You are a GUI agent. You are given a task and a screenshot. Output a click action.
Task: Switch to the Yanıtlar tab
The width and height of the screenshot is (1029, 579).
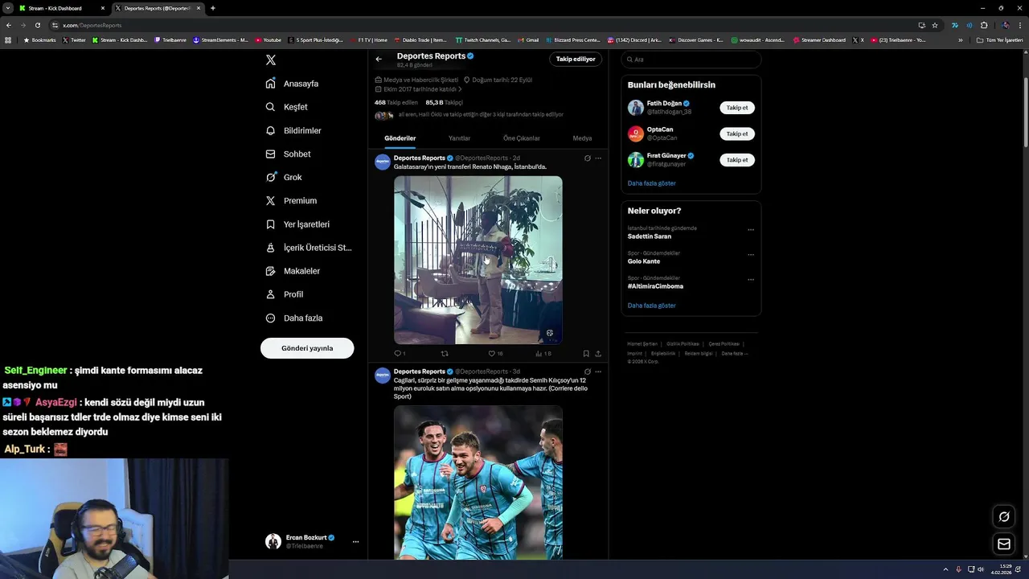tap(459, 138)
